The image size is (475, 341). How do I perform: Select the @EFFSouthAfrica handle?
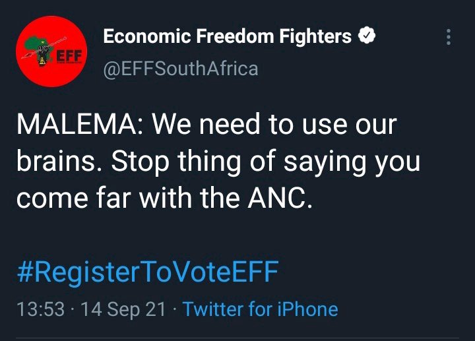pos(181,69)
